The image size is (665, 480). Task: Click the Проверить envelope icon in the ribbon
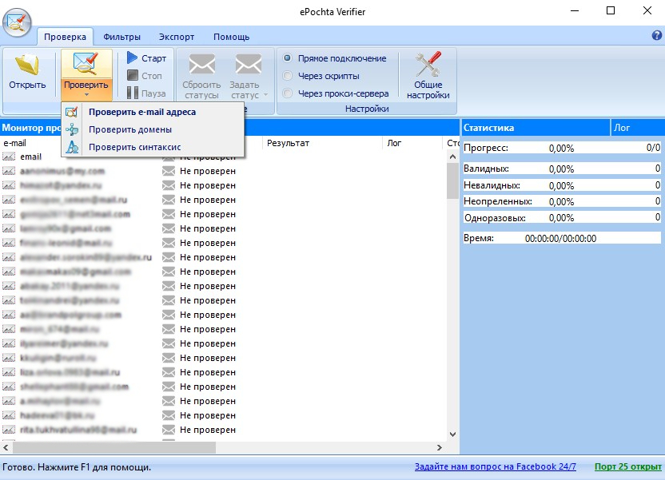[x=86, y=63]
